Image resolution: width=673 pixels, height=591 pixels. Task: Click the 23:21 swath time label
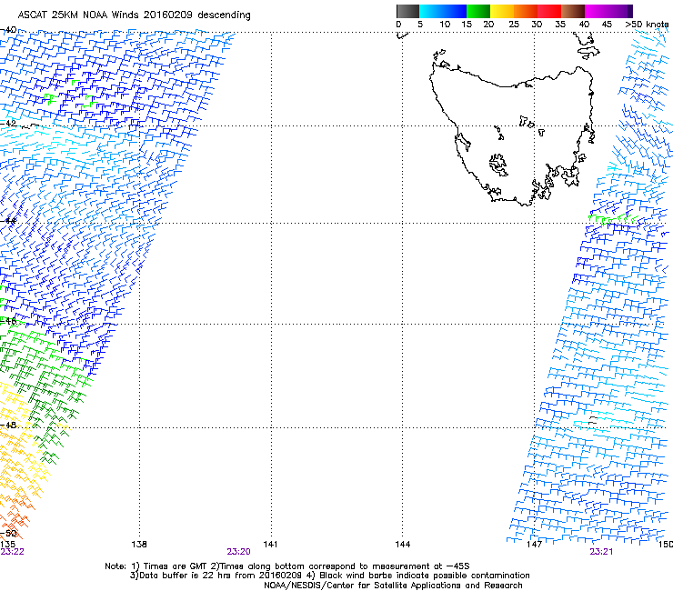point(601,552)
